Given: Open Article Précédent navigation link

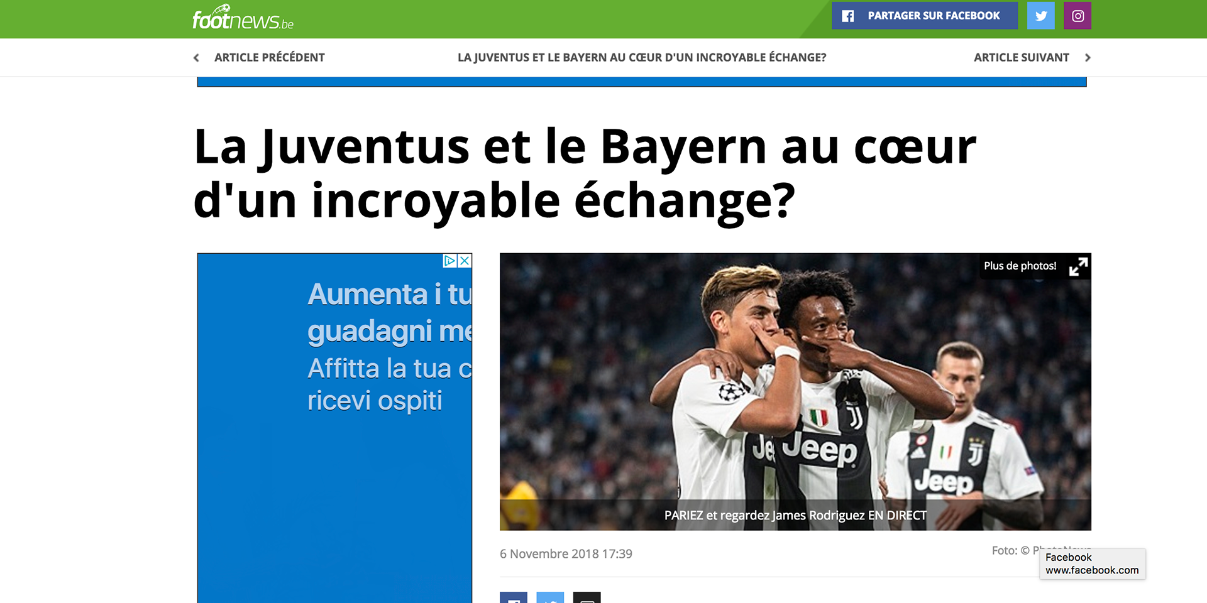Looking at the screenshot, I should 269,58.
